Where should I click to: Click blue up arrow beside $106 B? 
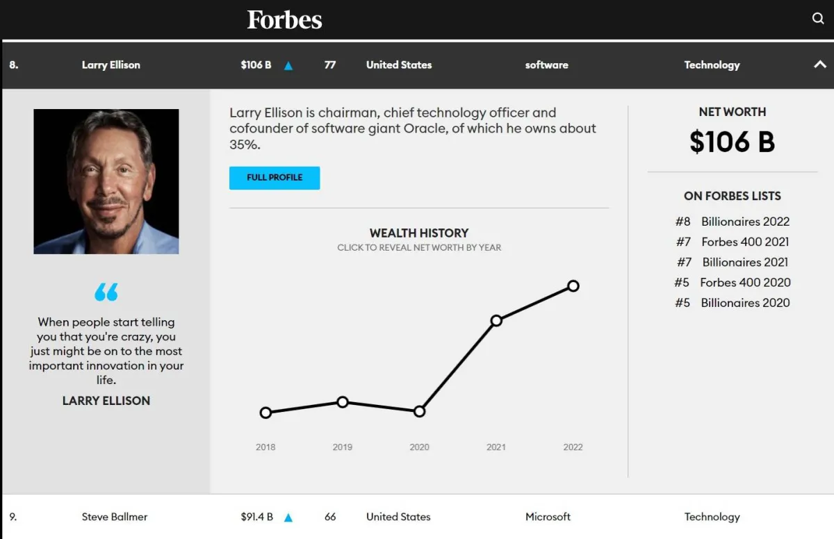(x=288, y=66)
